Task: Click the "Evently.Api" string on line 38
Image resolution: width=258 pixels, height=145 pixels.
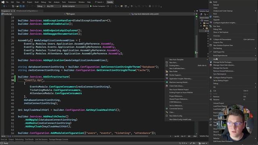Action: pyautogui.click(x=34, y=80)
